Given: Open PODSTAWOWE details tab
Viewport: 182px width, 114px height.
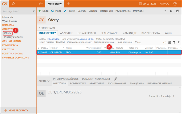Looking at the screenshot, I should 78,84.
